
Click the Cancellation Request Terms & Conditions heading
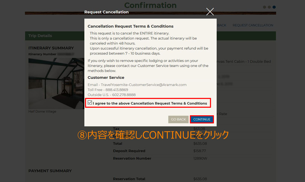(130, 26)
